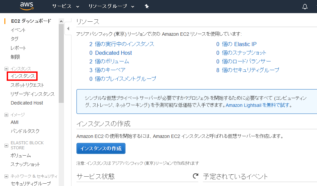Click the sidebar scroll-up arrow
The width and height of the screenshot is (317, 186).
click(61, 21)
